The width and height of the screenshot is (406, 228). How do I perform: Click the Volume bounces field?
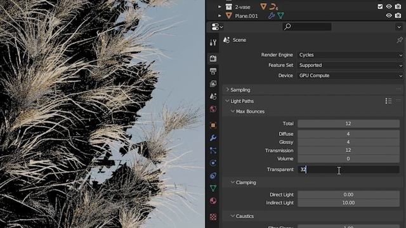(348, 158)
